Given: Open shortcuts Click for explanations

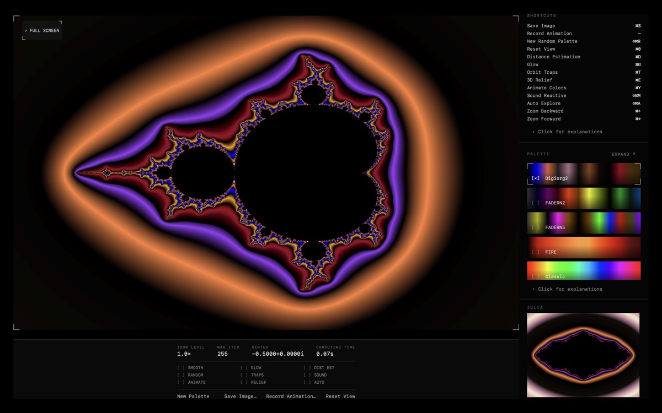Looking at the screenshot, I should click(x=567, y=132).
